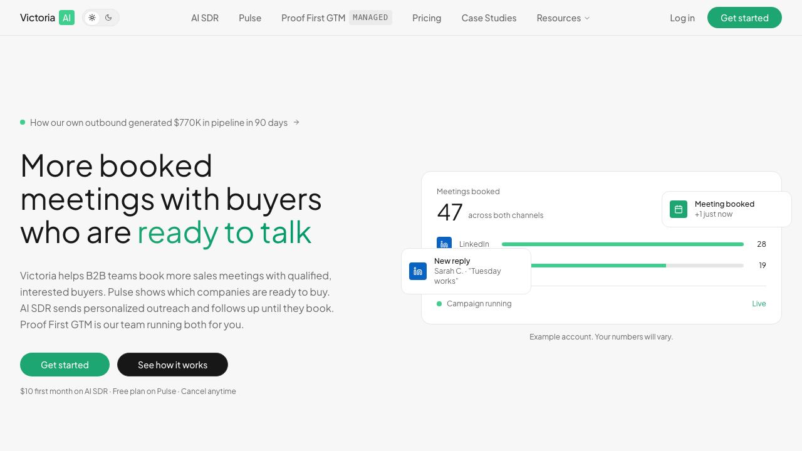
Task: Click the LinkedIn progress bar showing 28
Action: coord(623,244)
